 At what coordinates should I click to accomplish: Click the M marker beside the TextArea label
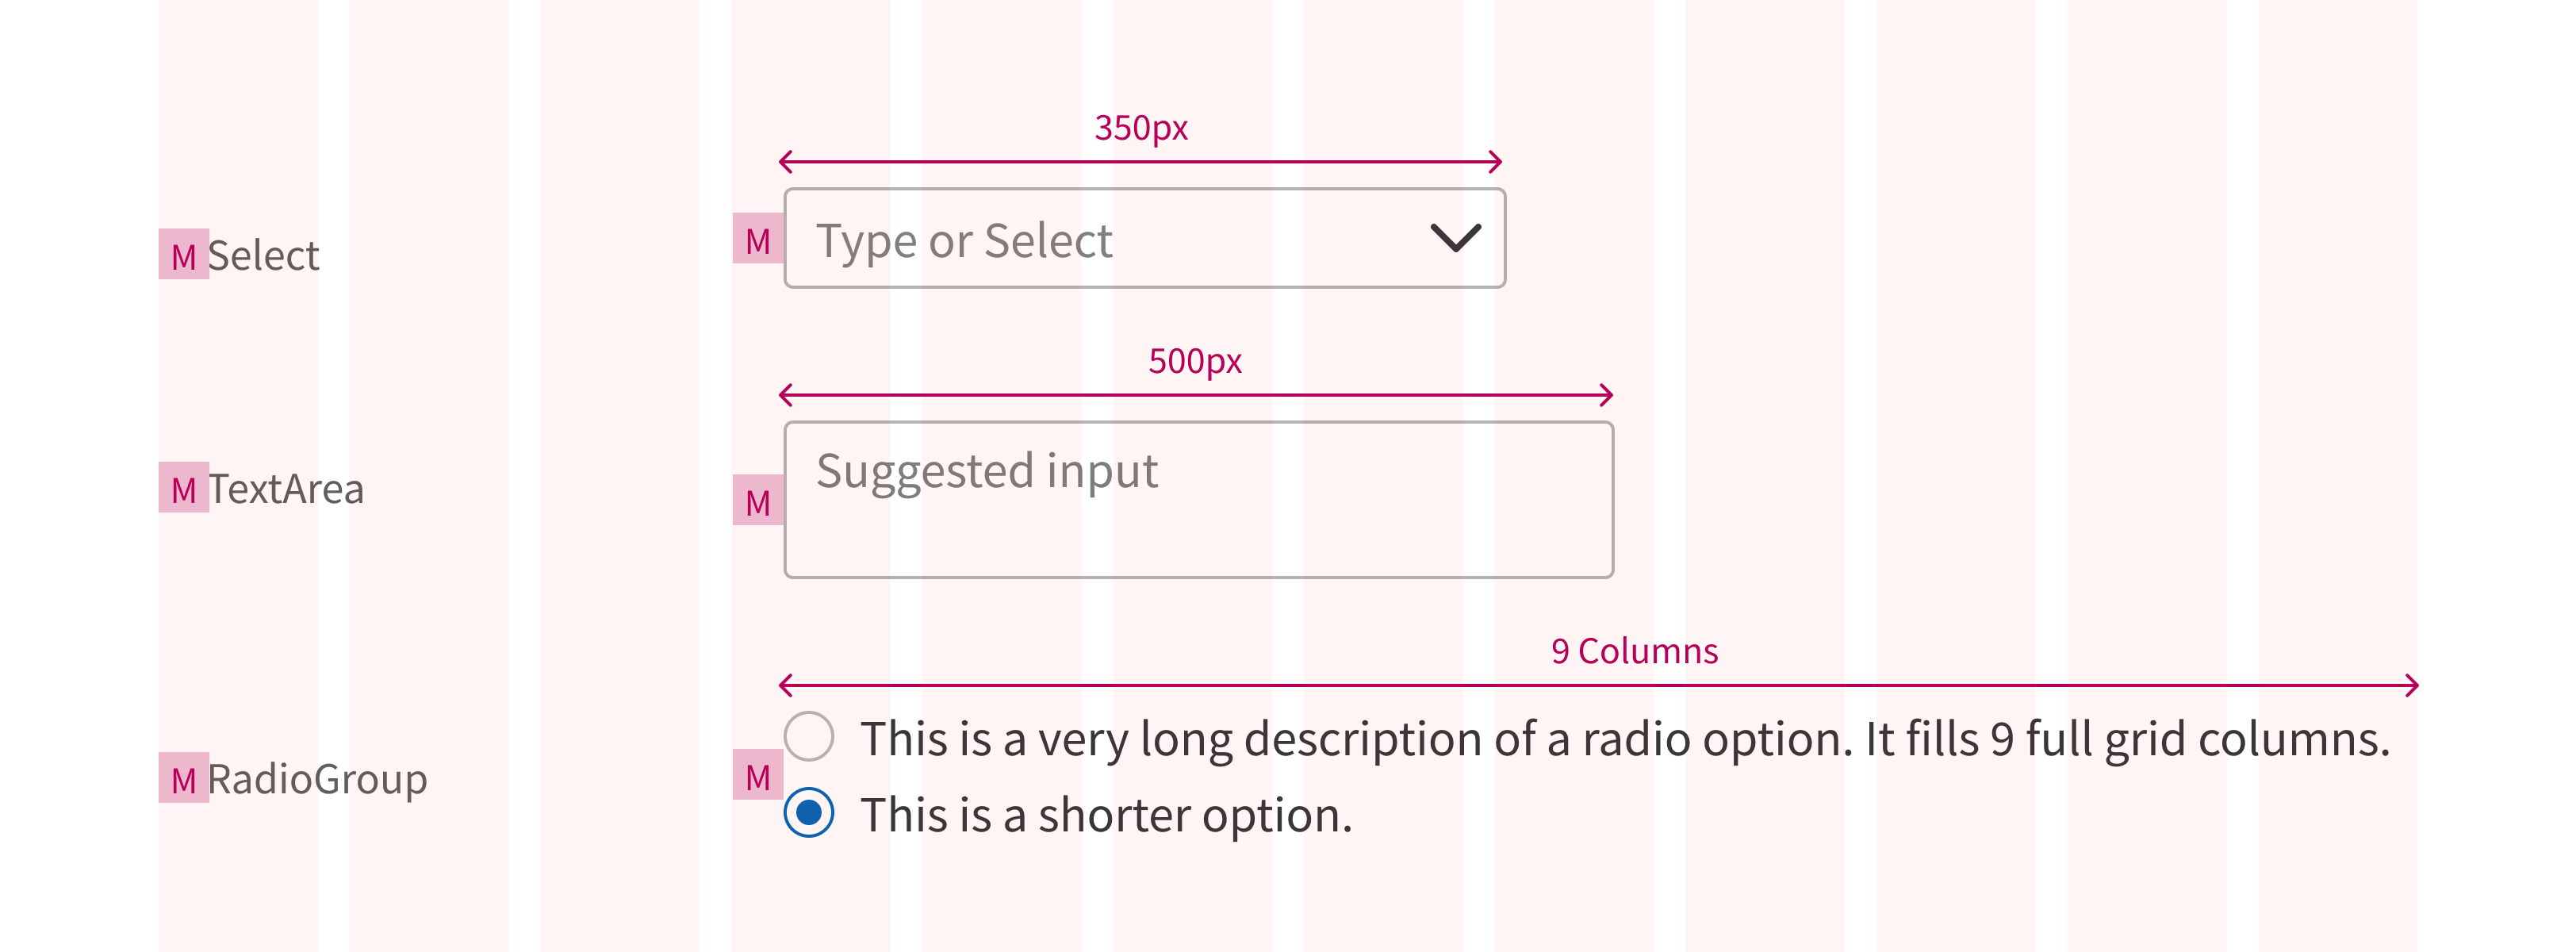click(x=184, y=487)
